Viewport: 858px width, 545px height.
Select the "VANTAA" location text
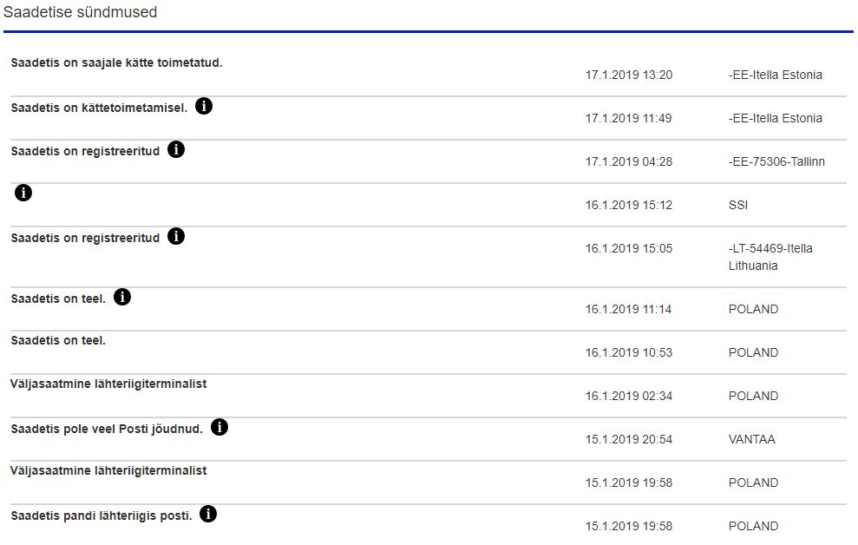pyautogui.click(x=752, y=440)
